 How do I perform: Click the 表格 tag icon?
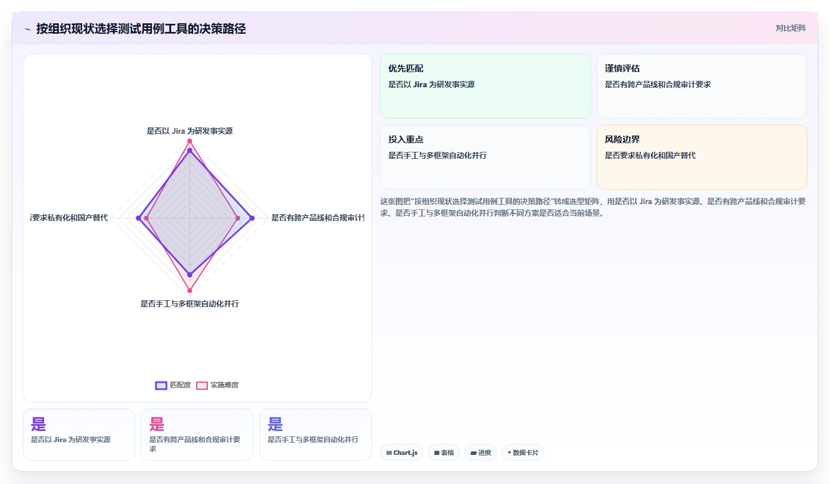(x=437, y=453)
